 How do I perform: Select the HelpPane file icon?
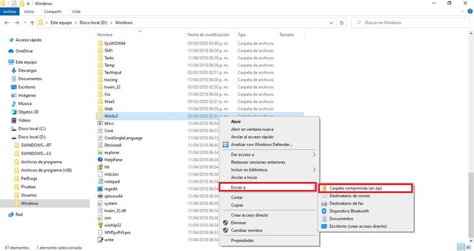coord(100,160)
